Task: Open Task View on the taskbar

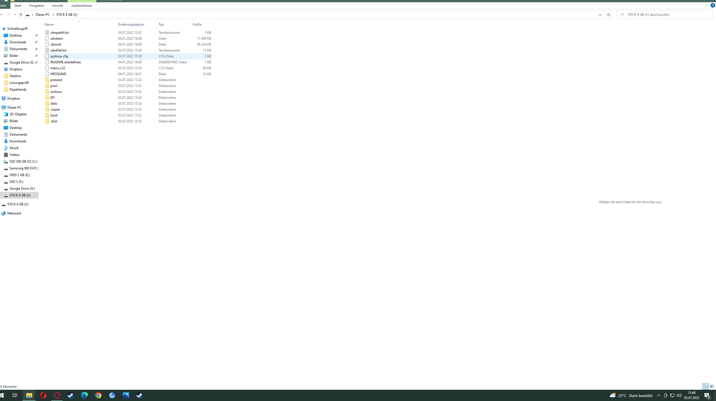Action: click(x=15, y=395)
